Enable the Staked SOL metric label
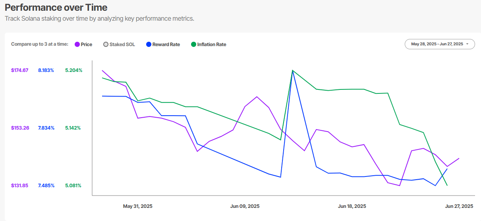481x221 pixels. point(122,45)
